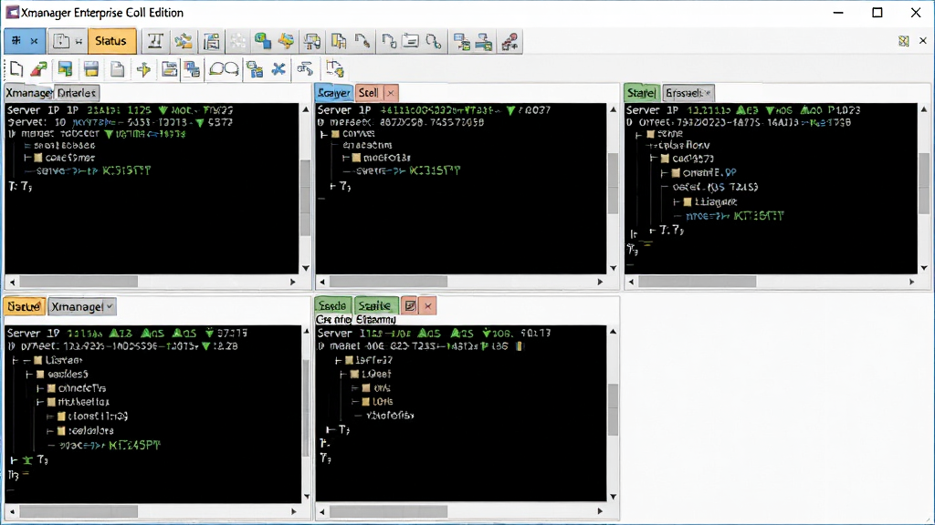935x525 pixels.
Task: Select the Xmanager tab above the top-left terminal
Action: (28, 93)
